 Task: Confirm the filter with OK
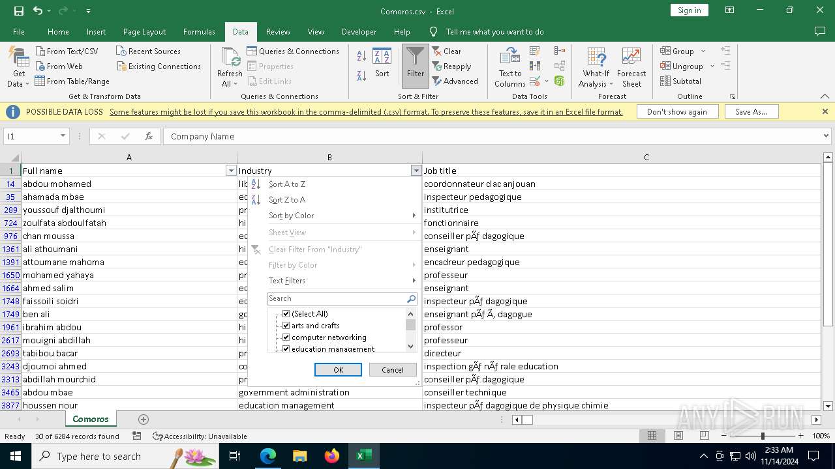338,369
